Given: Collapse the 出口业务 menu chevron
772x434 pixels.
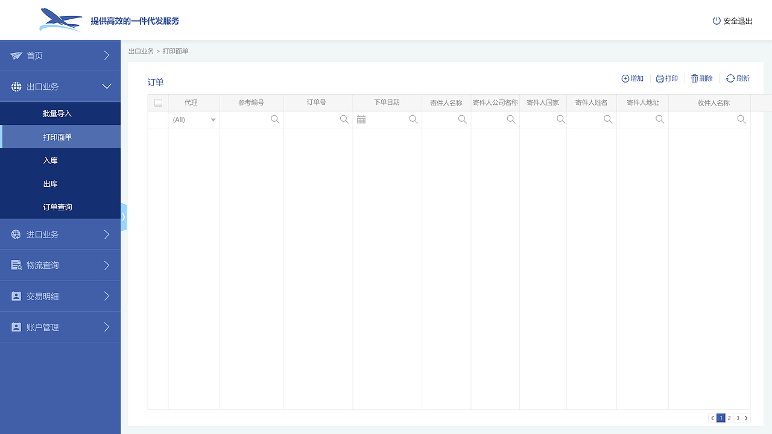Looking at the screenshot, I should pos(107,87).
